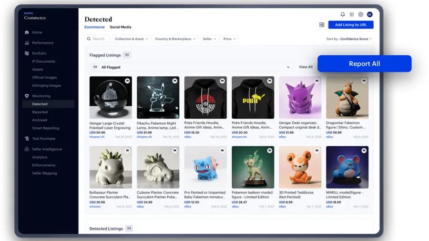The width and height of the screenshot is (429, 241).
Task: Toggle flag on Gengar Large Crystal listing
Action: pyautogui.click(x=127, y=81)
